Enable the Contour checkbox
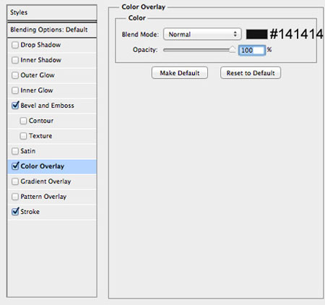Viewport: 325px width, 305px height. (23, 121)
